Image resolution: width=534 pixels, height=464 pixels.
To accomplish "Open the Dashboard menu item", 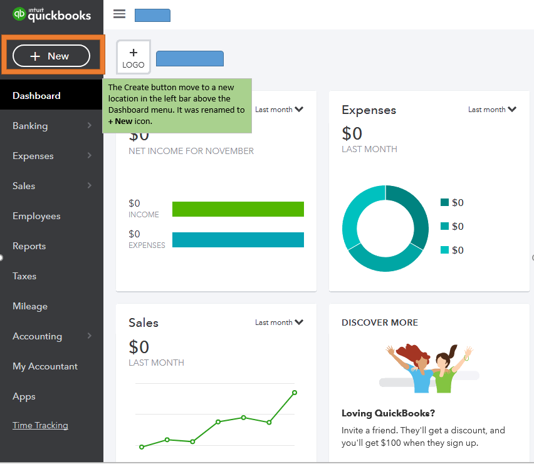I will click(x=36, y=96).
